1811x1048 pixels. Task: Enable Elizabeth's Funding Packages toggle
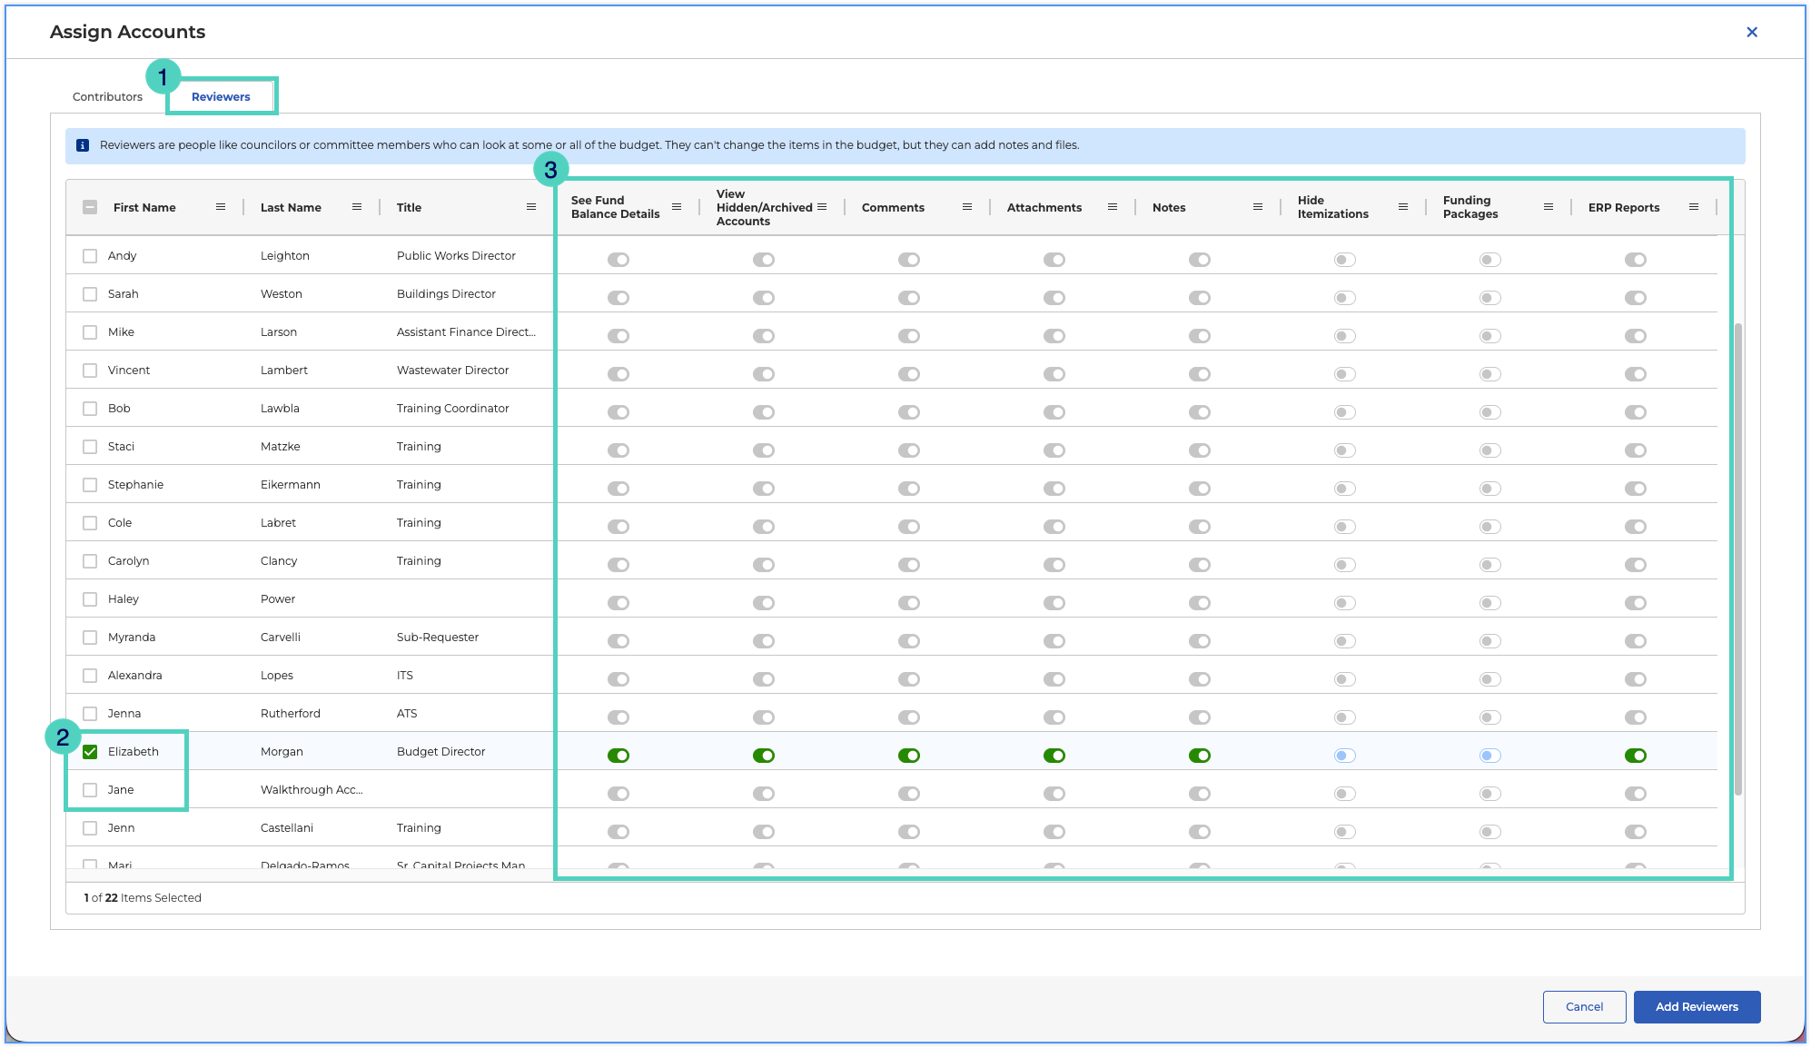pos(1490,756)
